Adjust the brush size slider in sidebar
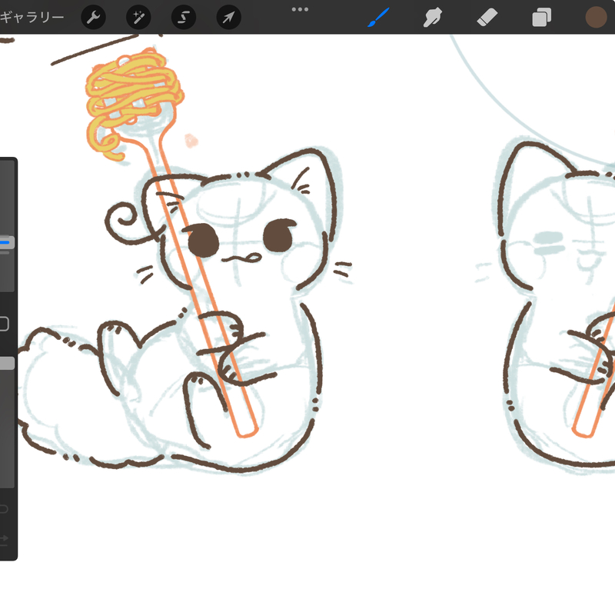The width and height of the screenshot is (615, 589). 7,242
